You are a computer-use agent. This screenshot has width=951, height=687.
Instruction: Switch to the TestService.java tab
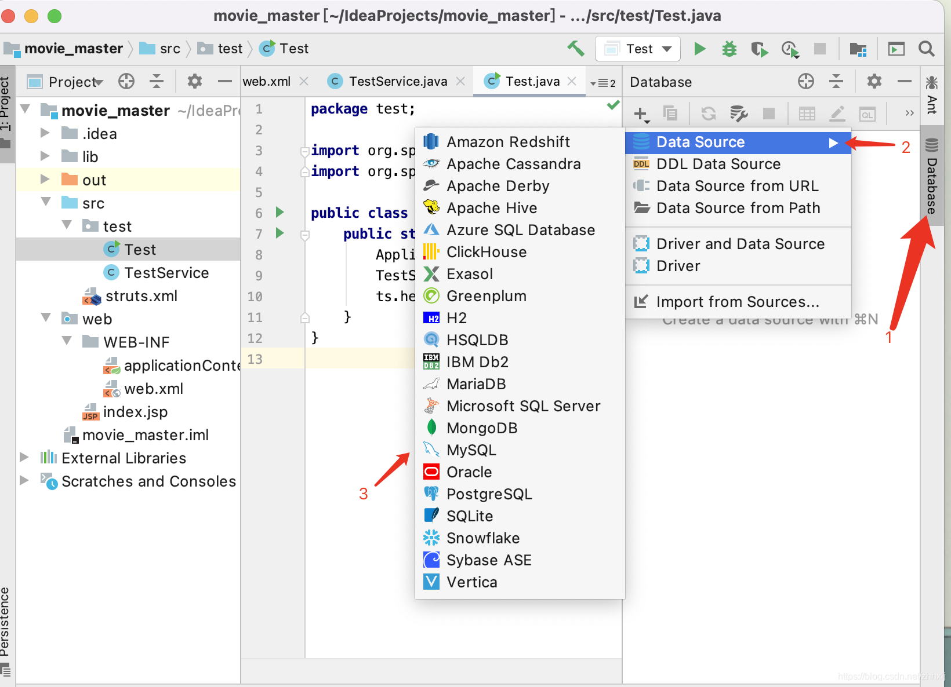[x=398, y=82]
